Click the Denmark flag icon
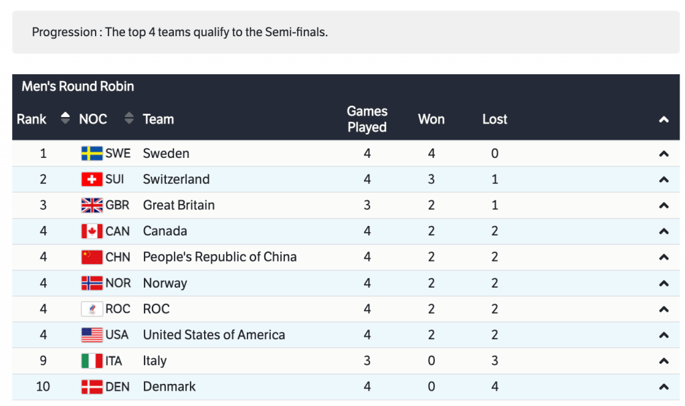The width and height of the screenshot is (685, 406). [92, 387]
